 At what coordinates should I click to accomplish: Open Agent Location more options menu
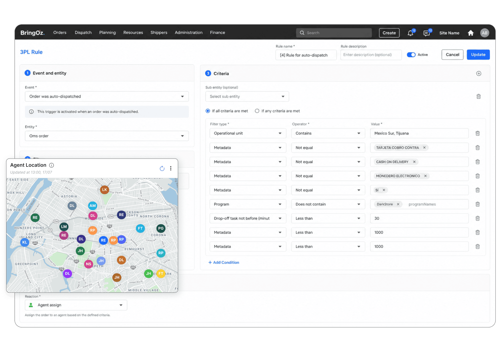pyautogui.click(x=171, y=168)
